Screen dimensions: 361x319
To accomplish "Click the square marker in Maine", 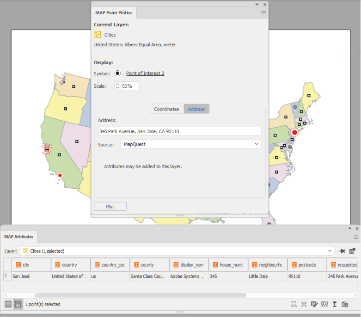I will 309,96.
